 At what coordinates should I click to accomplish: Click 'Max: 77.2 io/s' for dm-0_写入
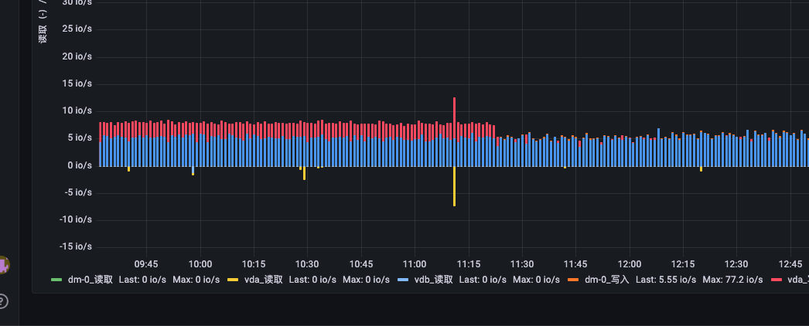point(732,280)
